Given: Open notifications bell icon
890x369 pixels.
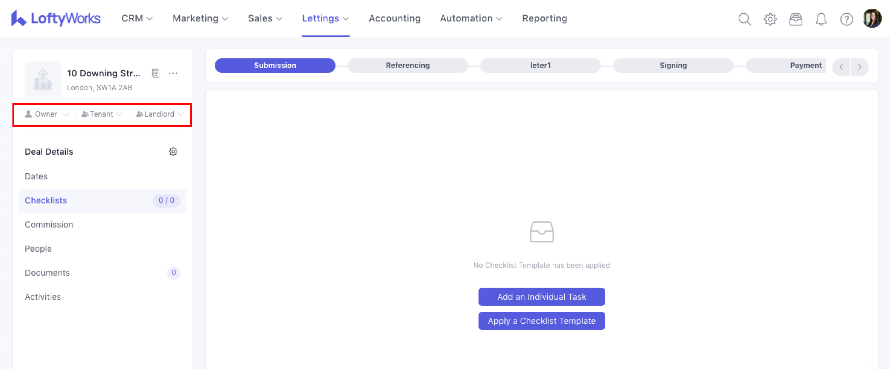Looking at the screenshot, I should tap(821, 19).
